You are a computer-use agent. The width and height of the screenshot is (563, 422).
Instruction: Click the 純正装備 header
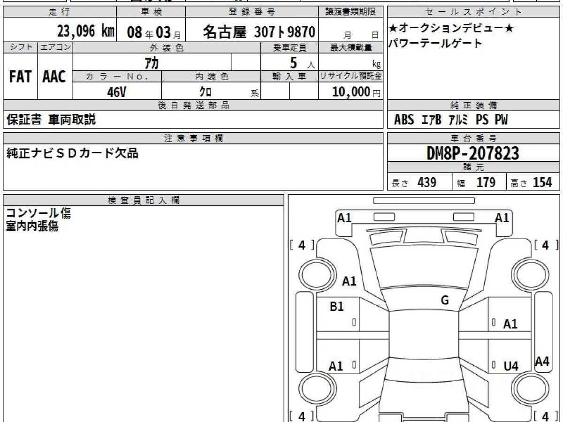[473, 105]
